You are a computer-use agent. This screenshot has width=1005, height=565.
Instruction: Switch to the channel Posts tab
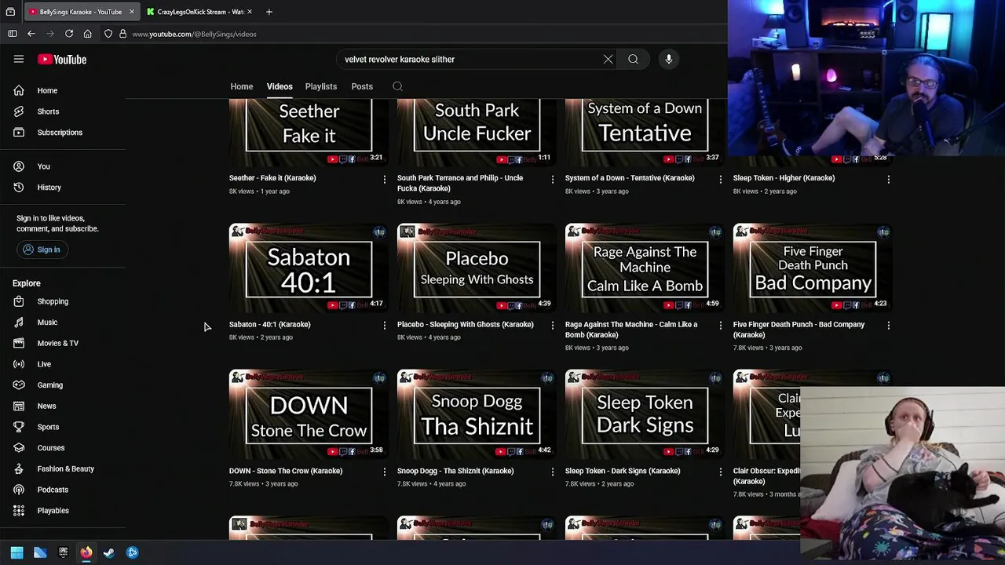click(x=362, y=86)
